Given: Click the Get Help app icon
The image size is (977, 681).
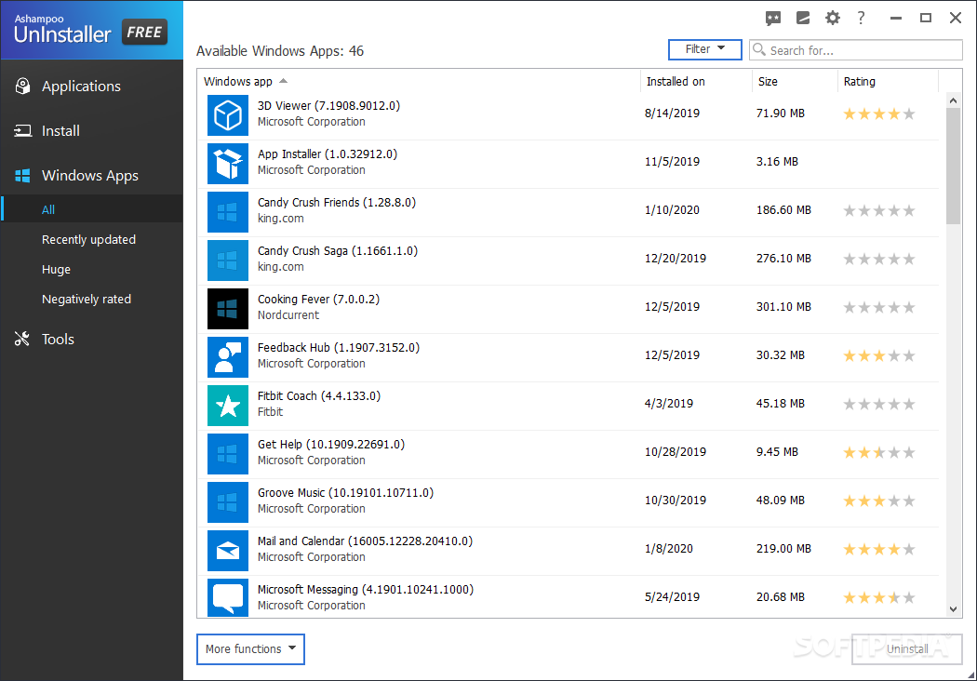Looking at the screenshot, I should coord(227,454).
